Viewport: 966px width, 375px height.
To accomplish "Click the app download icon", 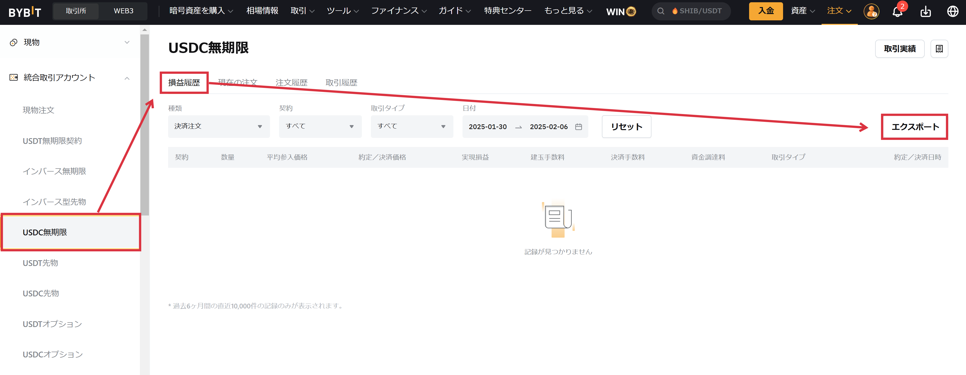I will click(x=925, y=12).
